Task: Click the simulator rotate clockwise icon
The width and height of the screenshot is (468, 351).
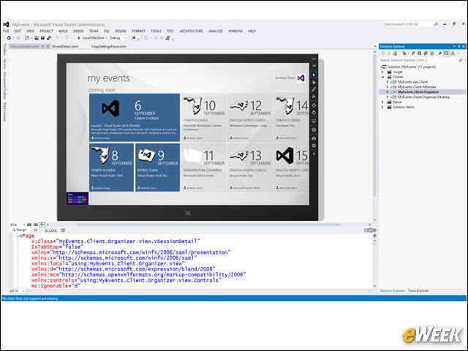Action: [x=314, y=105]
